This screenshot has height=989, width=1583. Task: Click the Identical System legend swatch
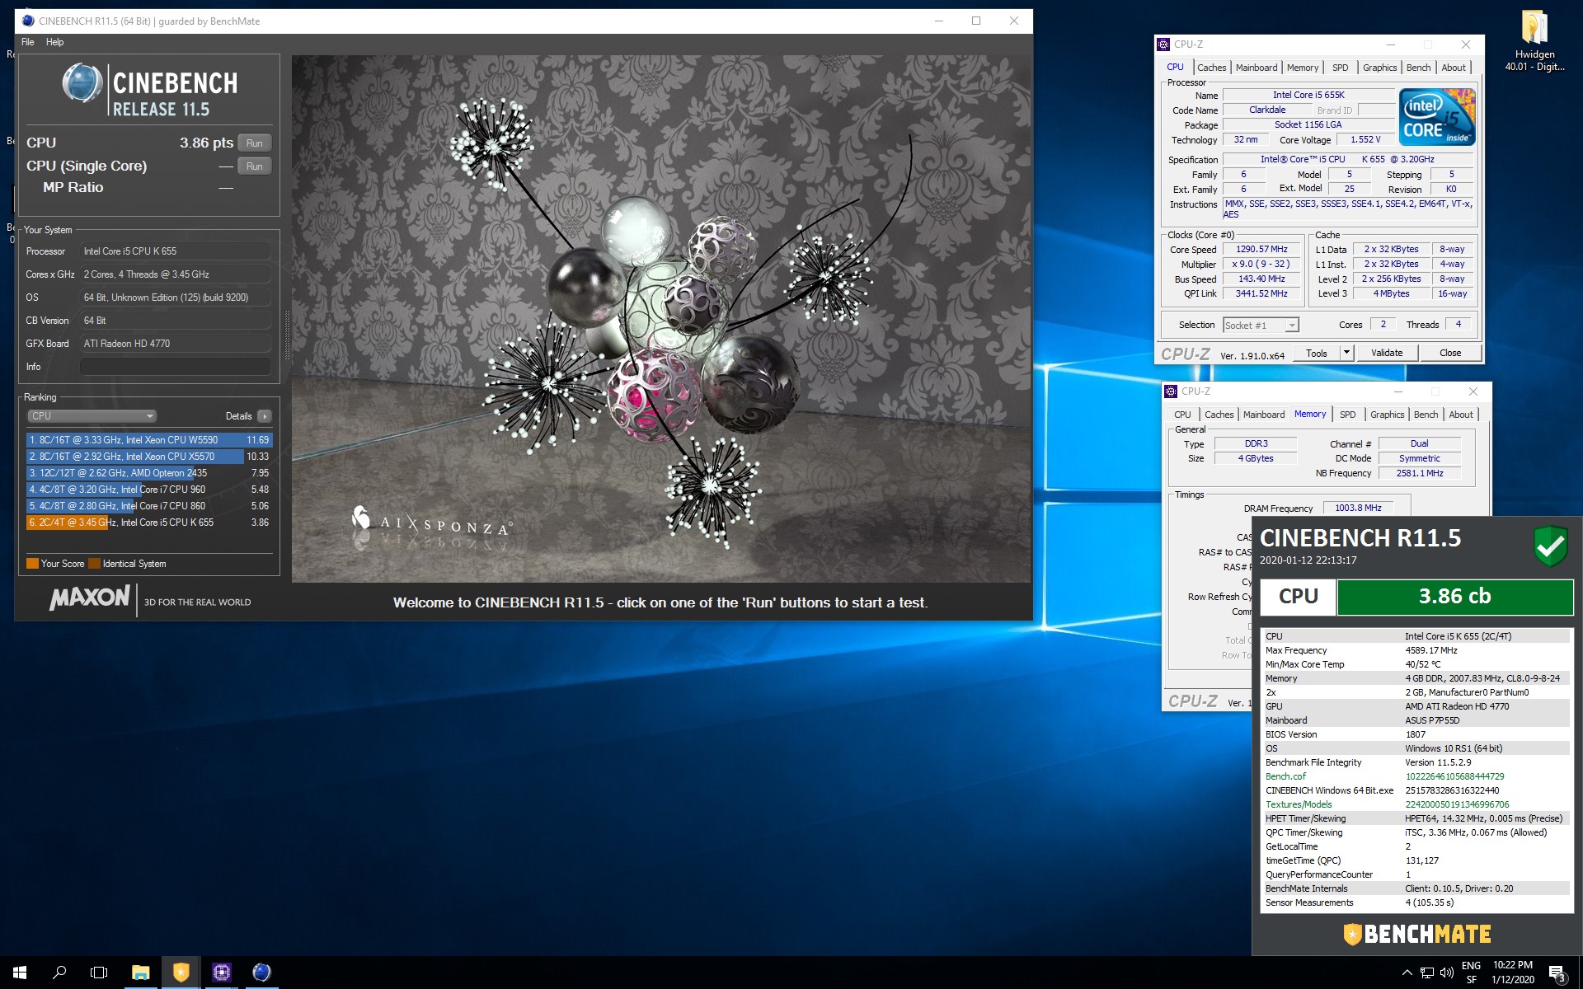click(x=94, y=564)
